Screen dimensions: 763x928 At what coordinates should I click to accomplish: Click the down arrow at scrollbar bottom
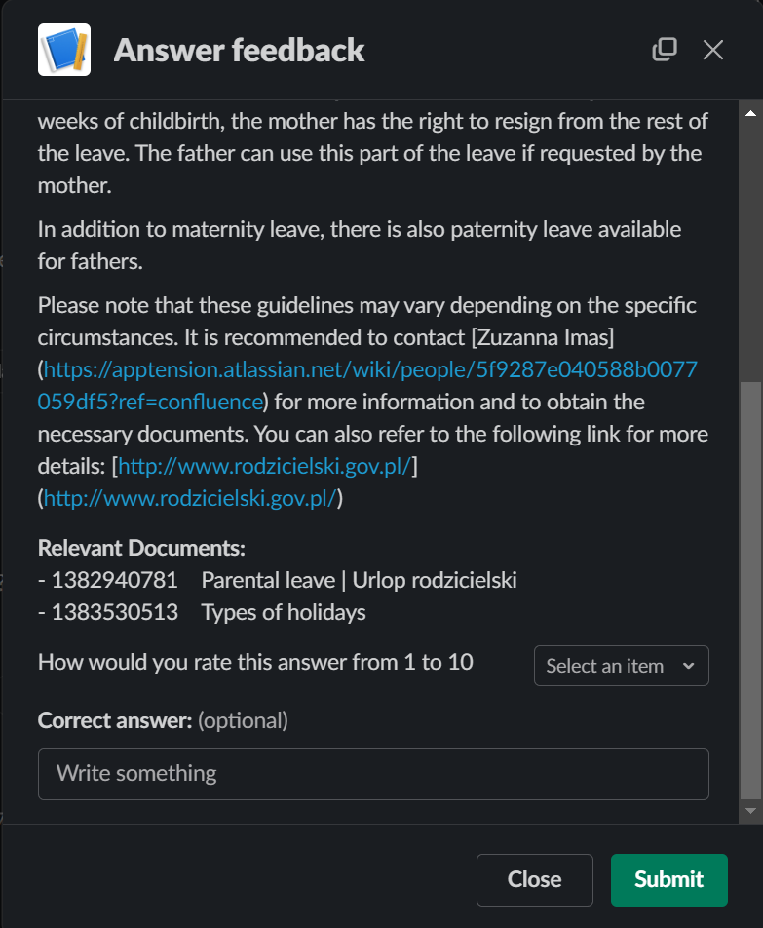click(749, 810)
